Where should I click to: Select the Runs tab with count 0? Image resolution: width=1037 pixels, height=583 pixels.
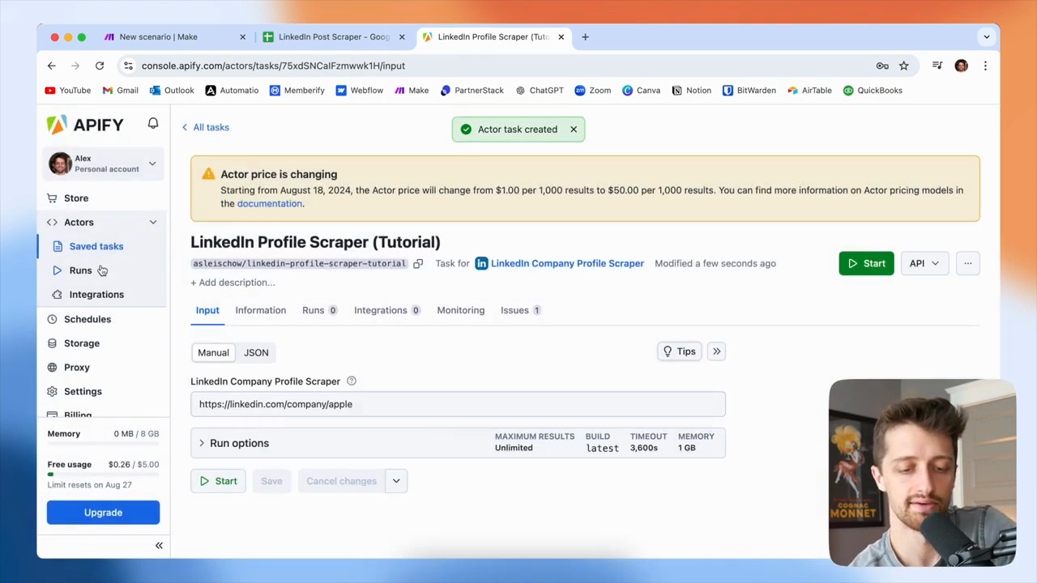click(319, 310)
